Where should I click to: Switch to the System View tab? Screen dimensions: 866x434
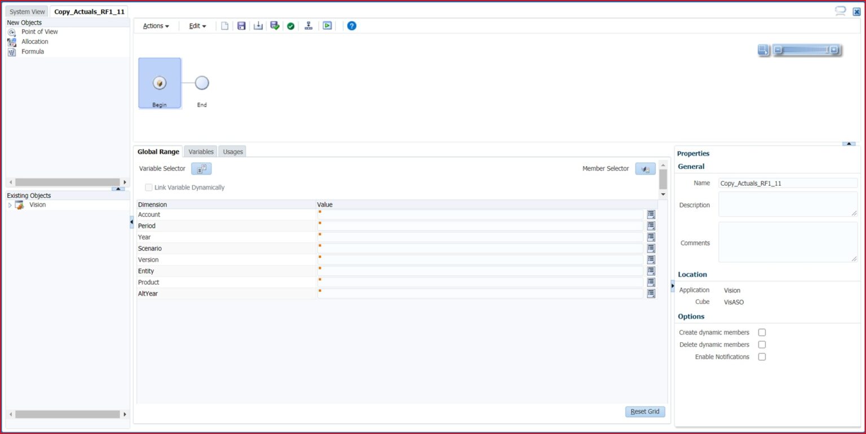tap(26, 11)
